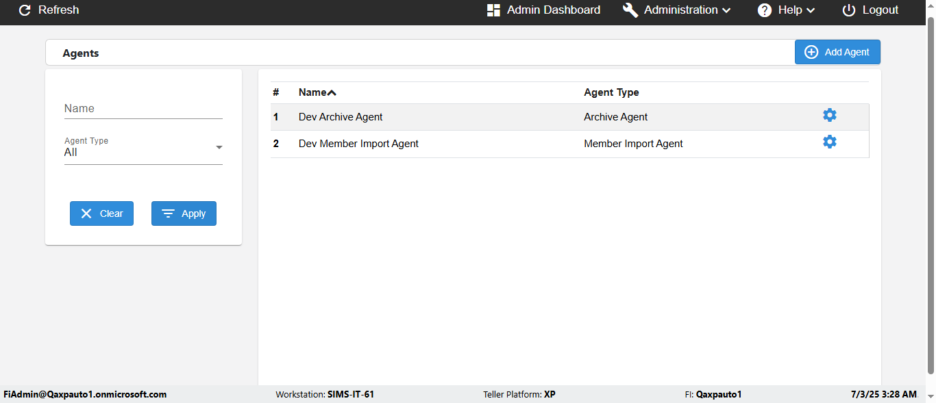The width and height of the screenshot is (936, 403).
Task: Open the Admin Dashboard menu item
Action: pos(553,10)
